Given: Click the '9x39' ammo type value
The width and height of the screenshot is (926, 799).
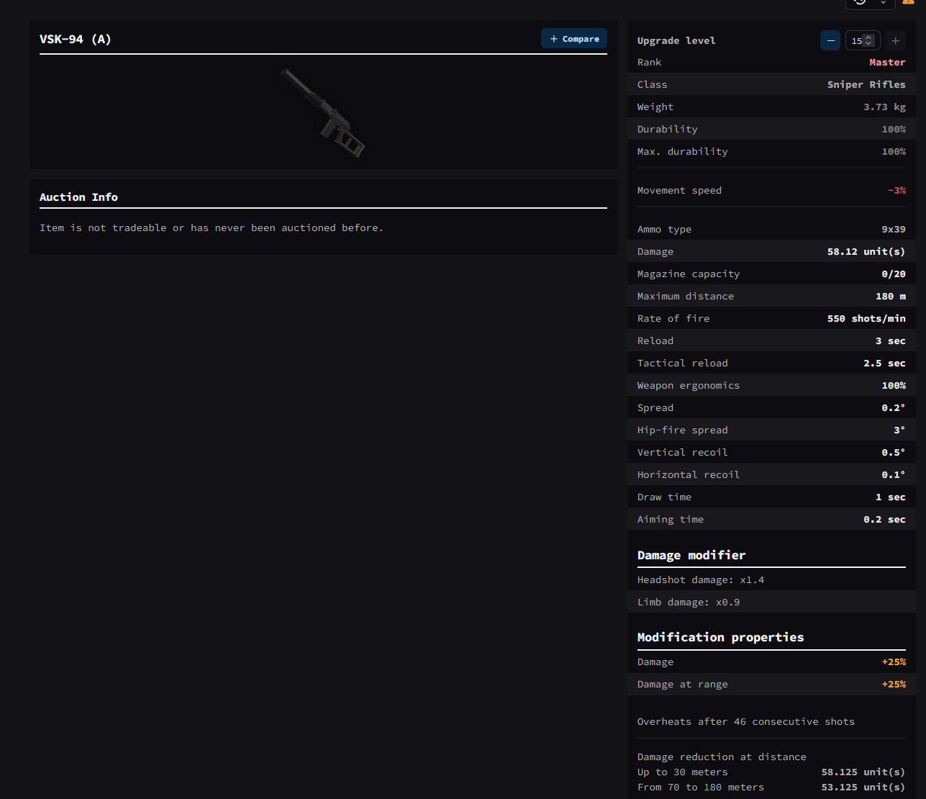Looking at the screenshot, I should pos(894,230).
